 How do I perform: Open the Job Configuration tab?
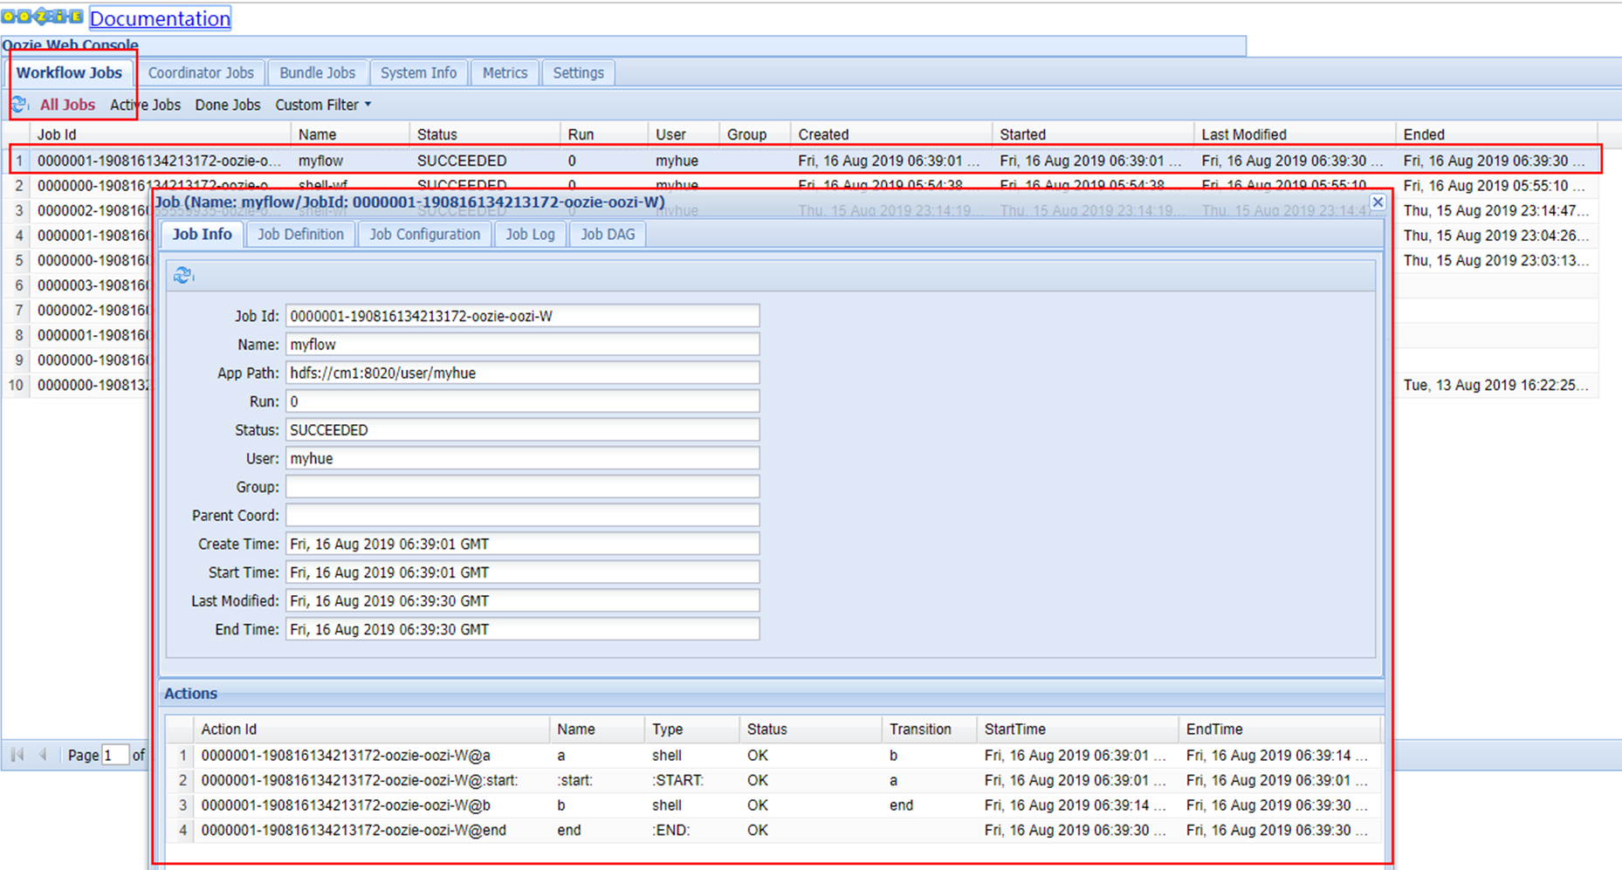[x=424, y=235]
